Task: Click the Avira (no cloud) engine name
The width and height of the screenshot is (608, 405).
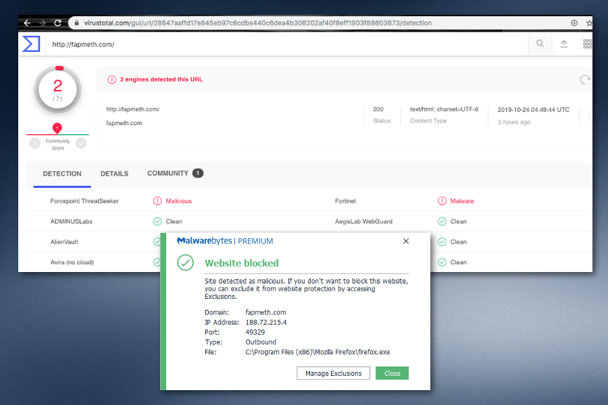Action: coord(72,263)
